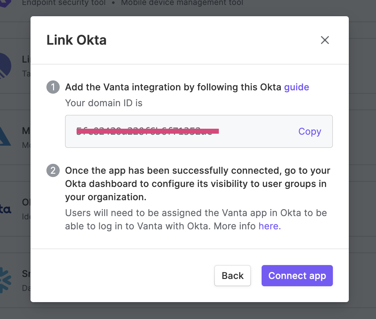The width and height of the screenshot is (376, 319).
Task: Copy the domain ID
Action: point(310,131)
